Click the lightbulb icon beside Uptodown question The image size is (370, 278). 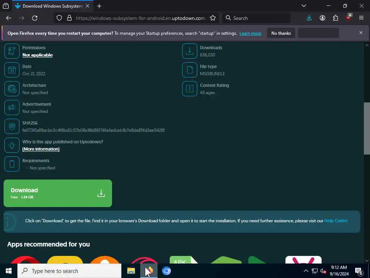point(12,145)
